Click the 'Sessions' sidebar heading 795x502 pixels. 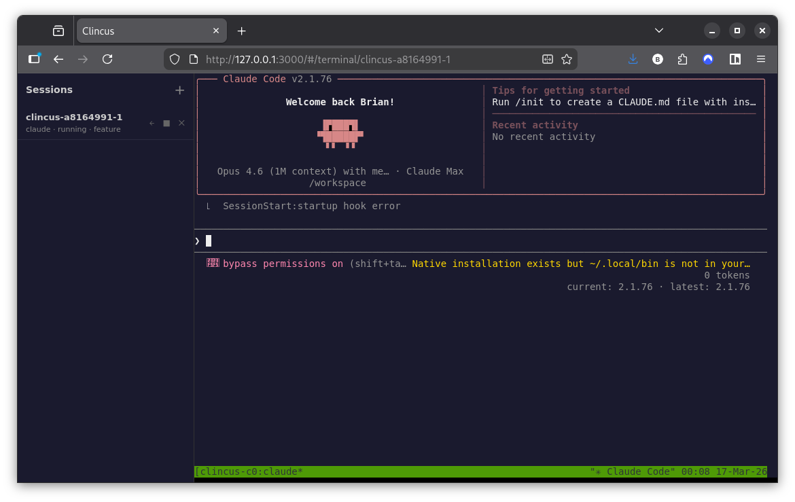click(49, 90)
